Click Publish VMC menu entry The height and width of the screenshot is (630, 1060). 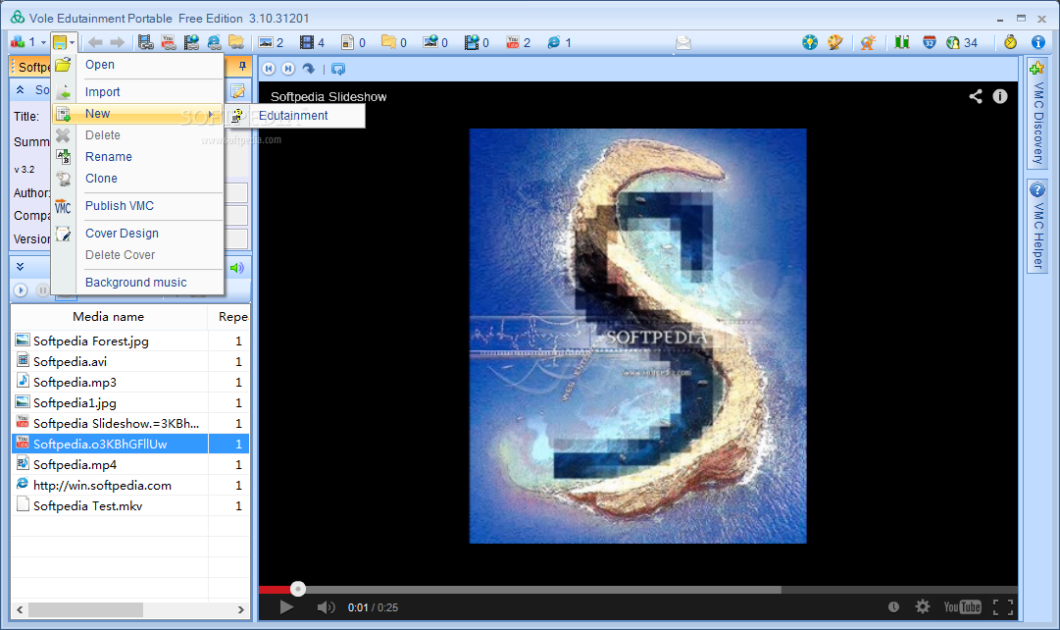pyautogui.click(x=119, y=206)
